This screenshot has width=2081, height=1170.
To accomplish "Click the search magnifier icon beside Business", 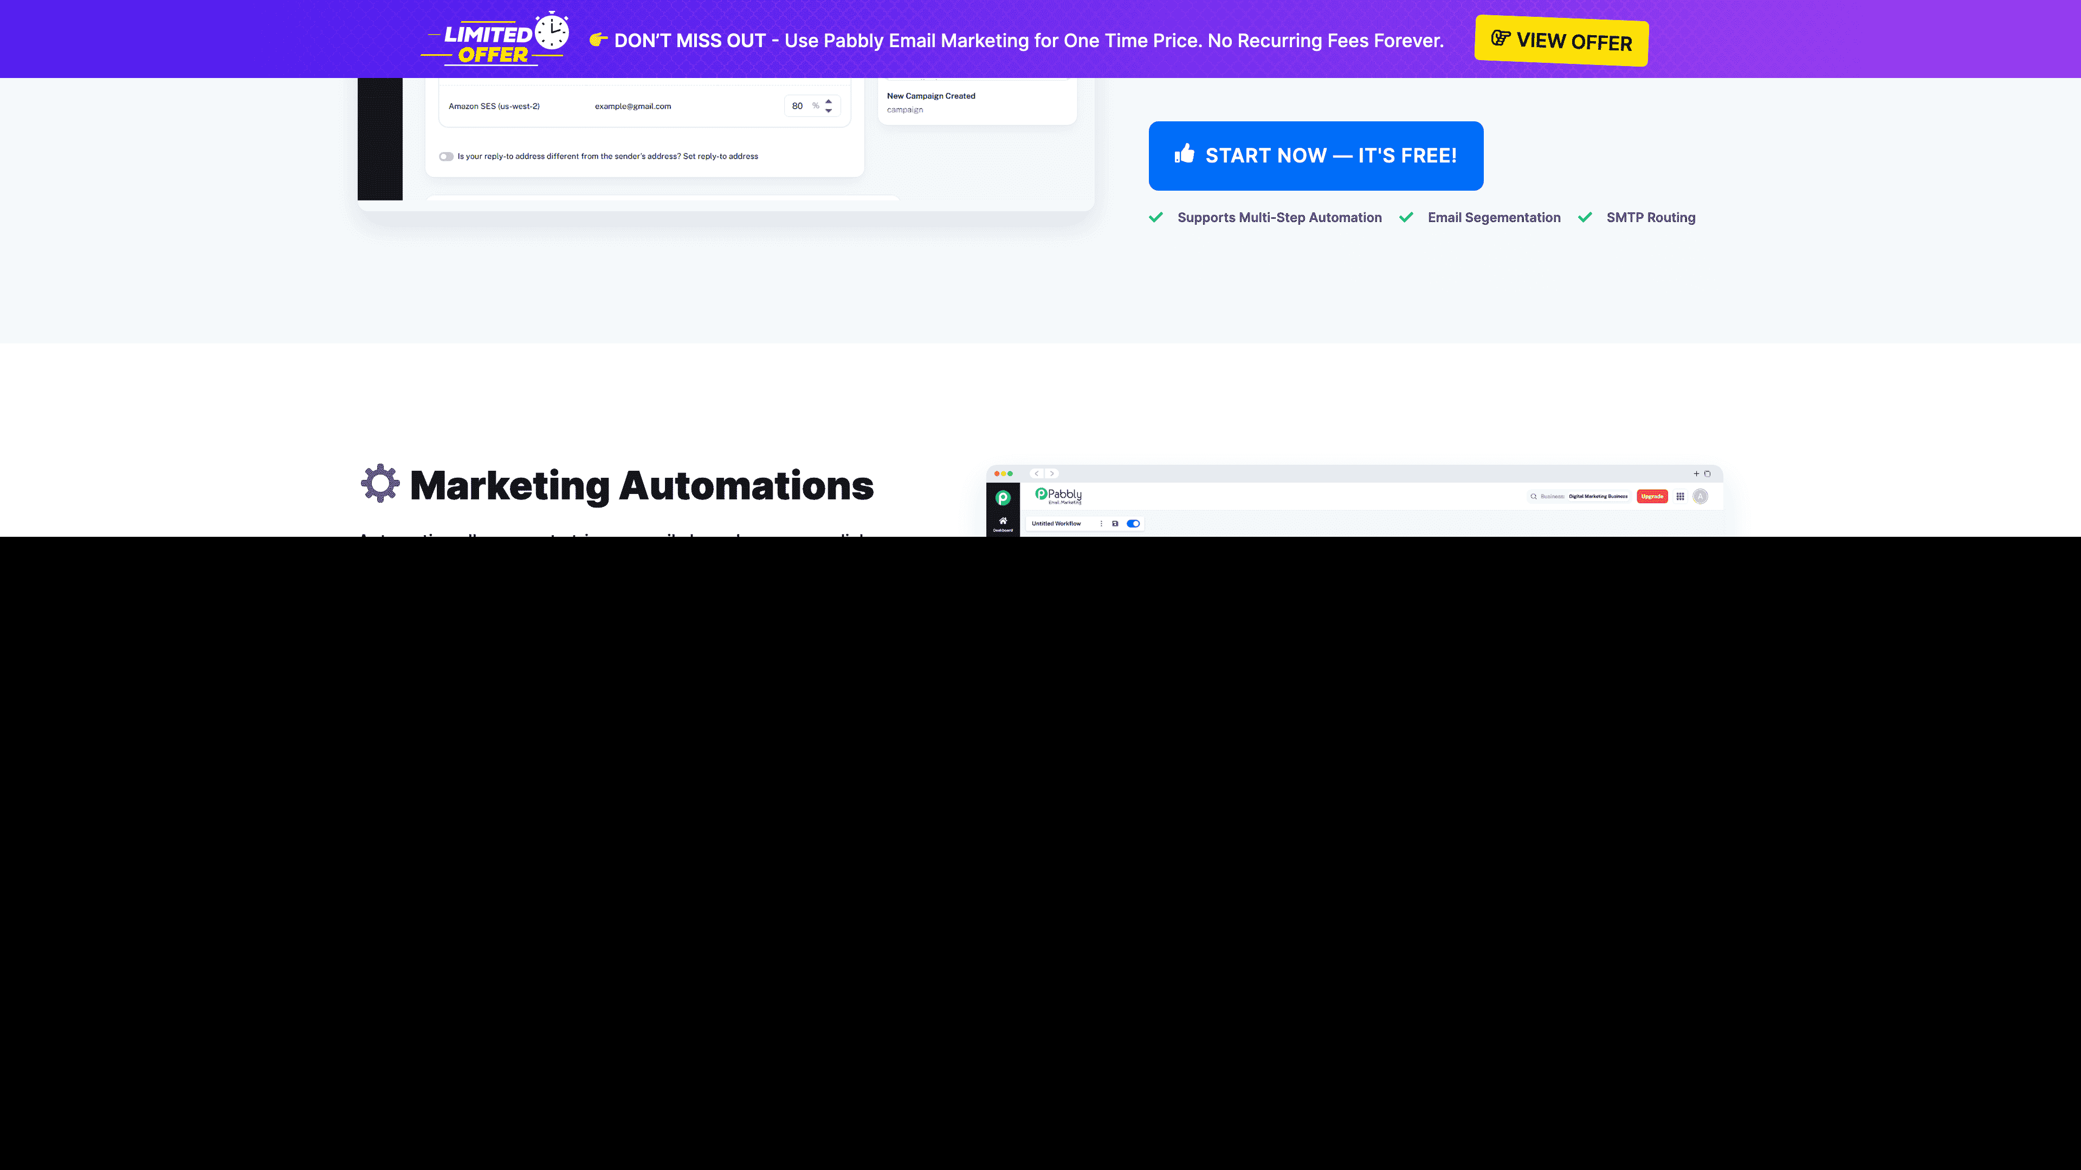I will [x=1533, y=497].
